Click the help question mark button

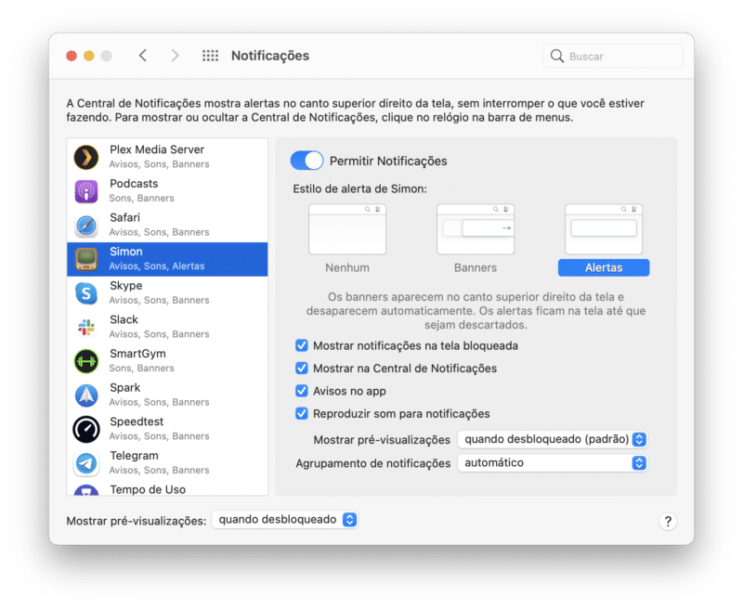668,522
